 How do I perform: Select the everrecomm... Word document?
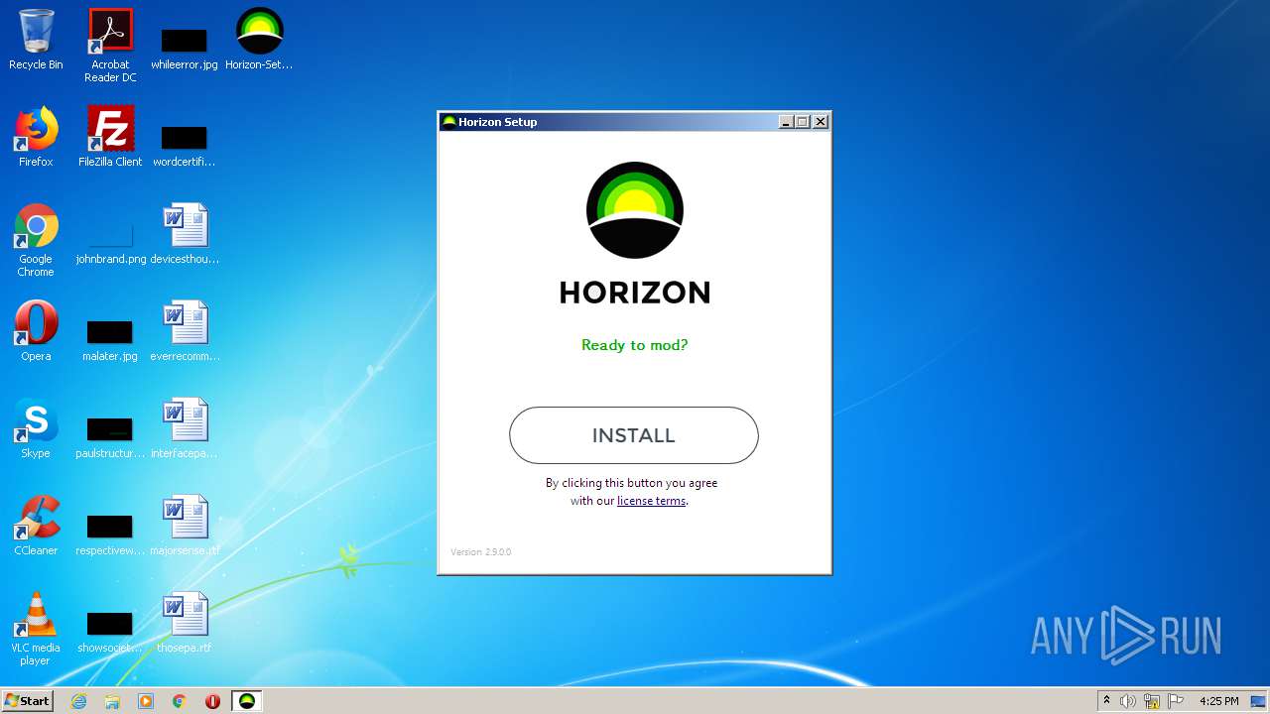click(185, 331)
